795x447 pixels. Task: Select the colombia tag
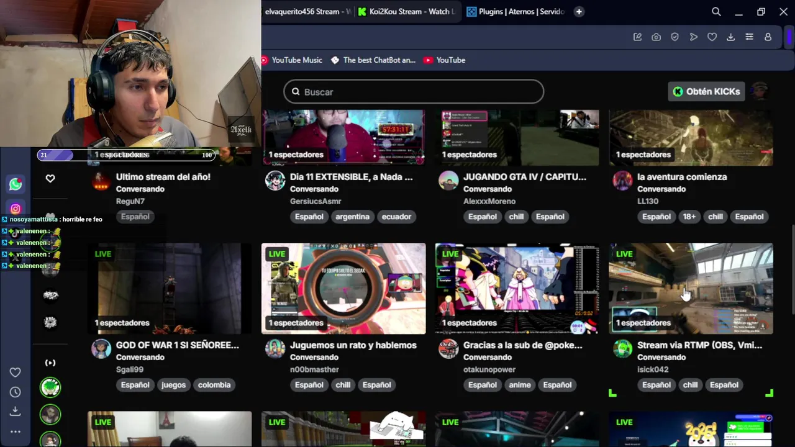214,385
